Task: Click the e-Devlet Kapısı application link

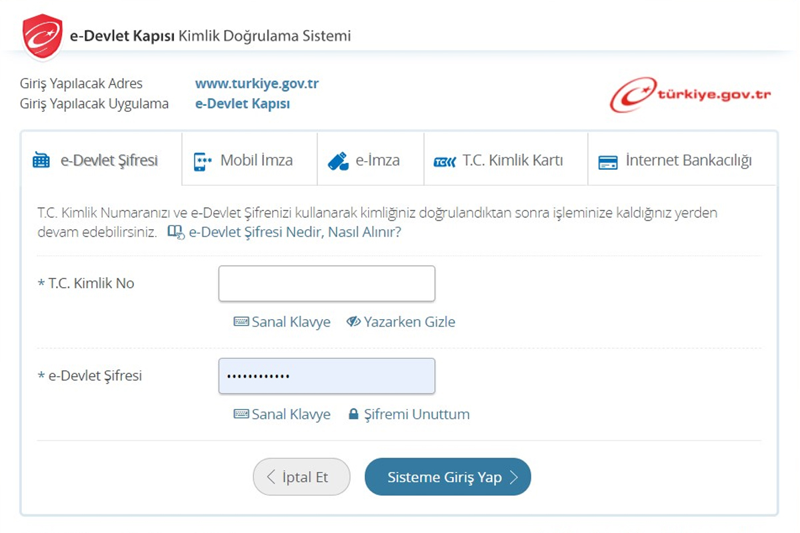Action: coord(242,104)
